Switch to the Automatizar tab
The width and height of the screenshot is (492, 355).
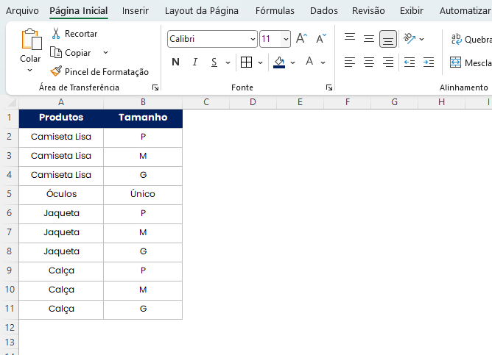tap(465, 10)
